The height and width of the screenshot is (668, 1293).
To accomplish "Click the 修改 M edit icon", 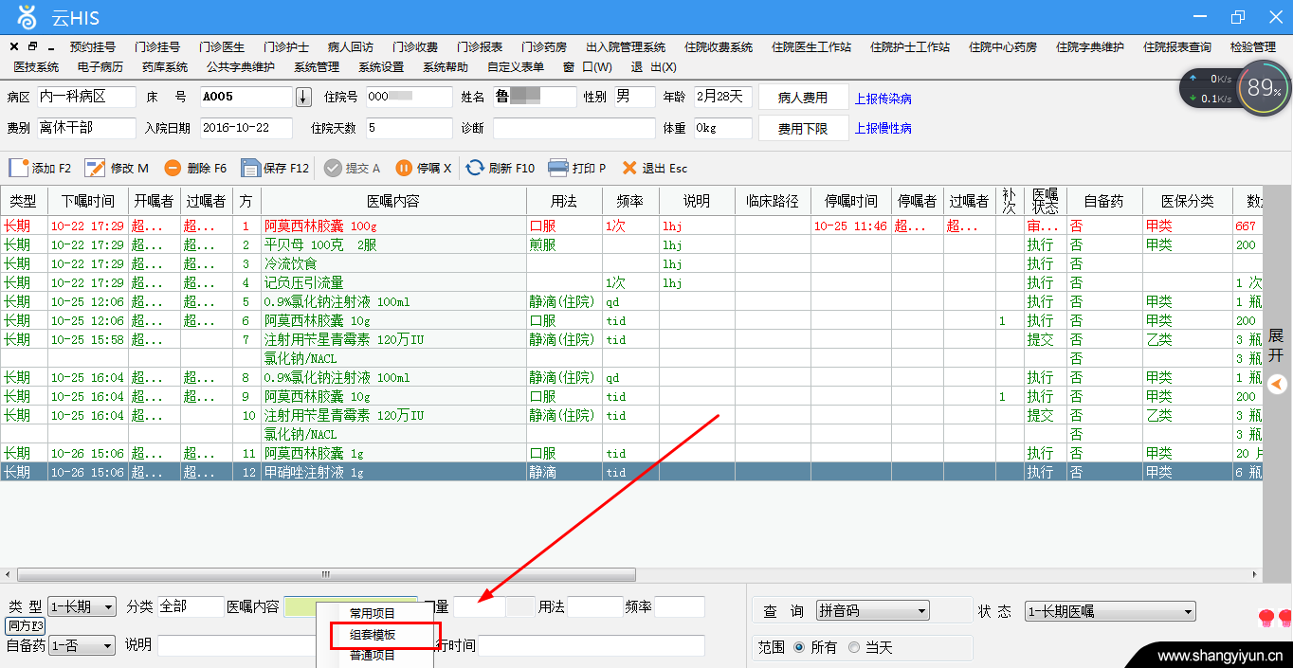I will click(x=95, y=168).
